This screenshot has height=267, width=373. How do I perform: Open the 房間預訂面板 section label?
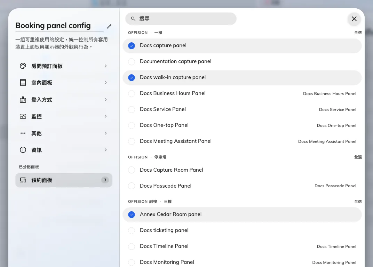coord(47,66)
